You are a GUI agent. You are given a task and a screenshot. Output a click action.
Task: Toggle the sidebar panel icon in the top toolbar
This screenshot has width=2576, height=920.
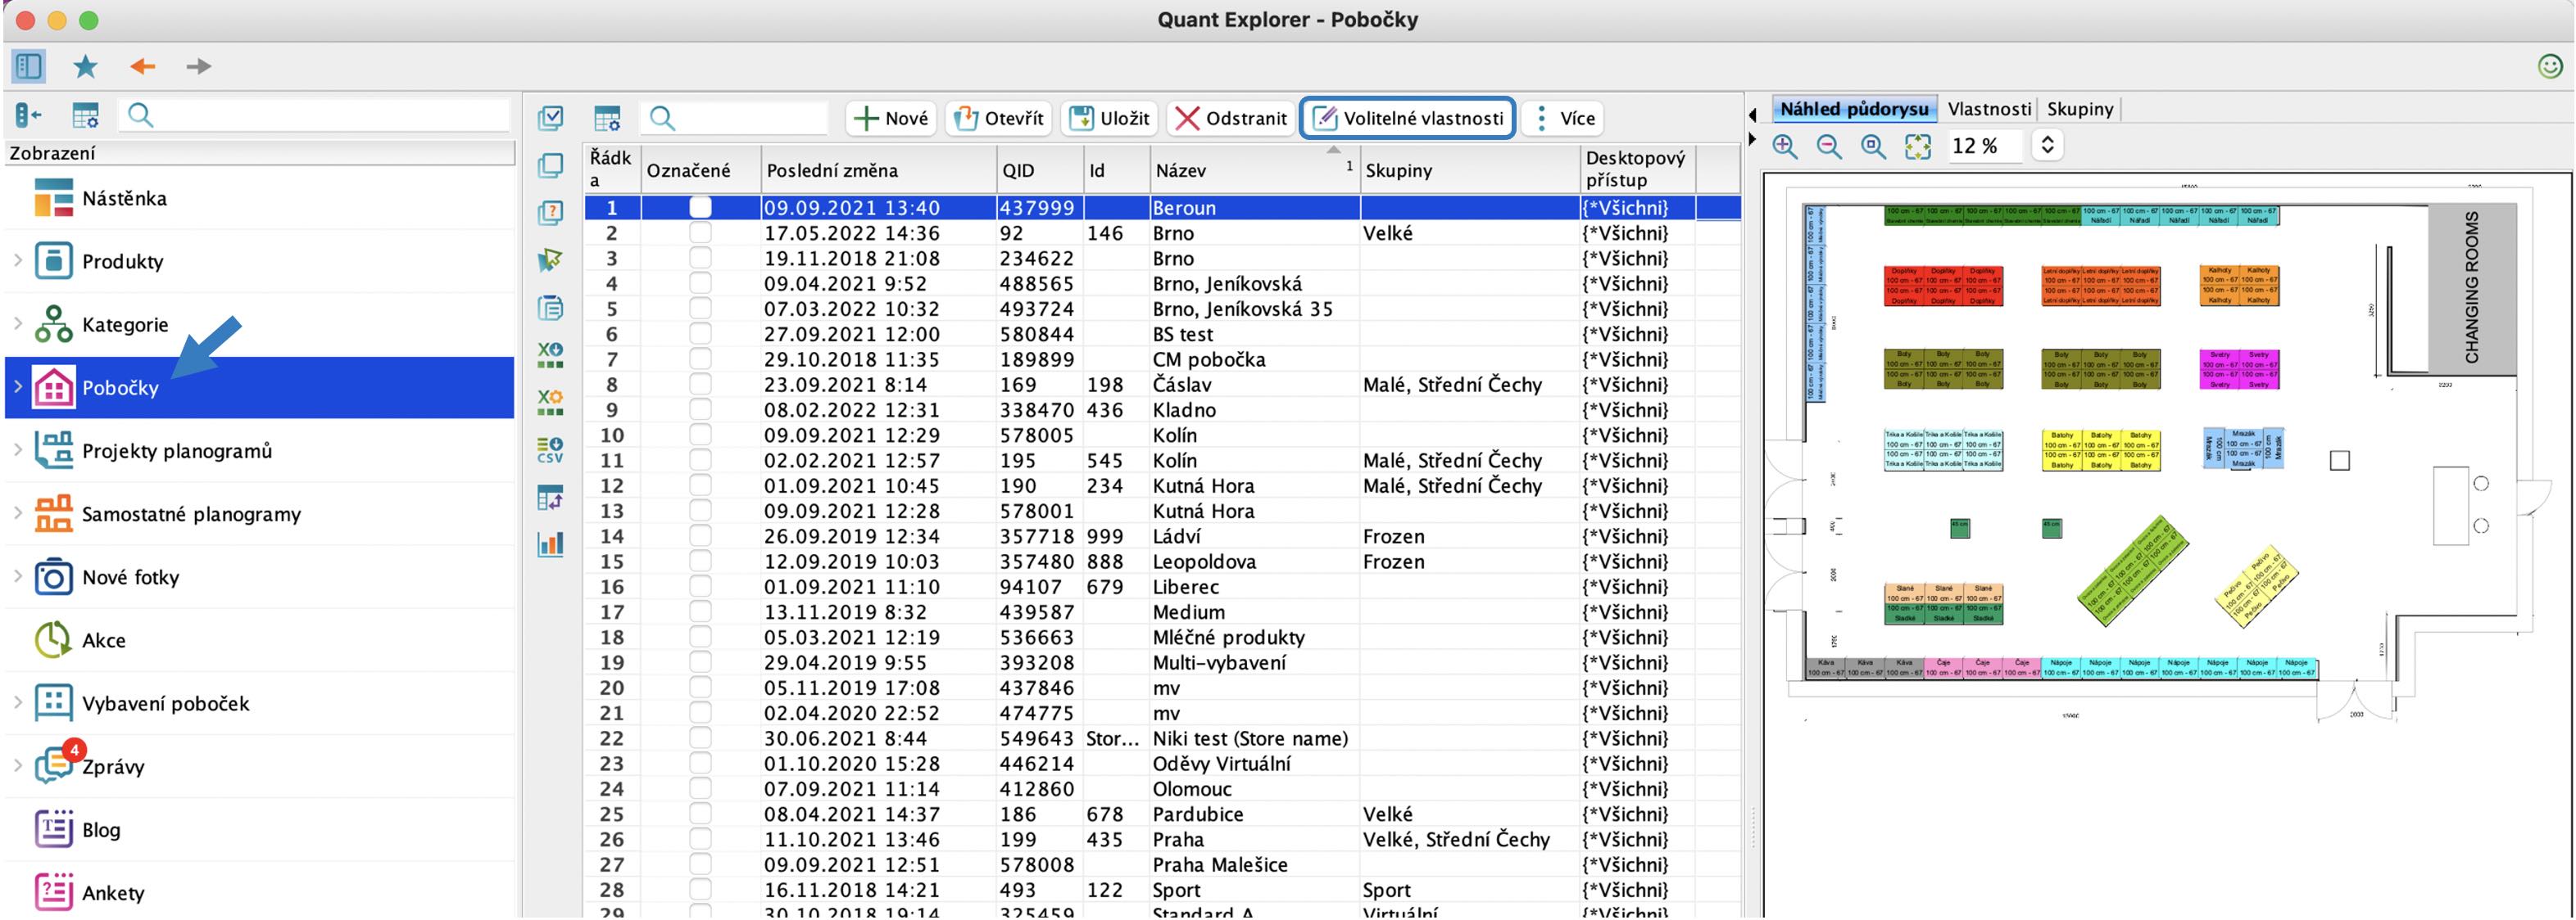click(28, 67)
